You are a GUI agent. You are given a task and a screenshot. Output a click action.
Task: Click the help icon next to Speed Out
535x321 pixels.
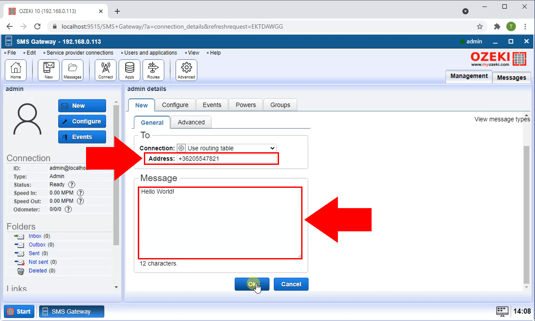tap(80, 201)
